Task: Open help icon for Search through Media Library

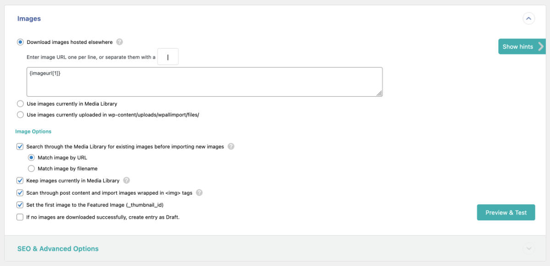Action: (x=231, y=147)
